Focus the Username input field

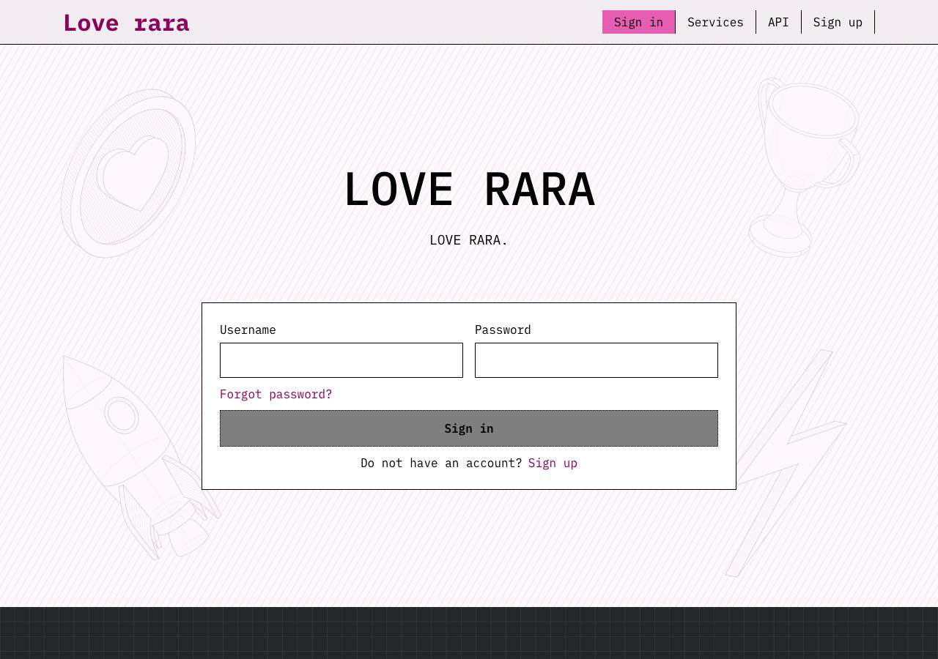[x=341, y=360]
